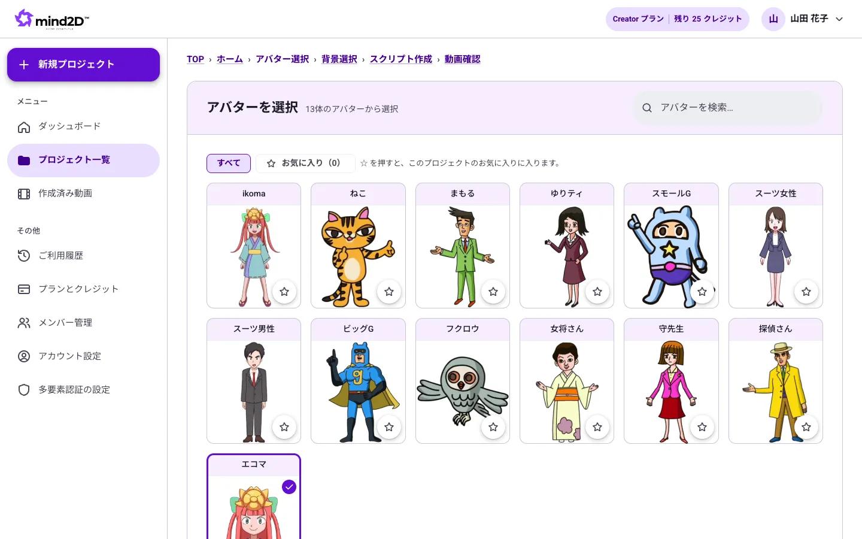Favorite the フクロウ avatar with star
The height and width of the screenshot is (539, 862).
[493, 427]
